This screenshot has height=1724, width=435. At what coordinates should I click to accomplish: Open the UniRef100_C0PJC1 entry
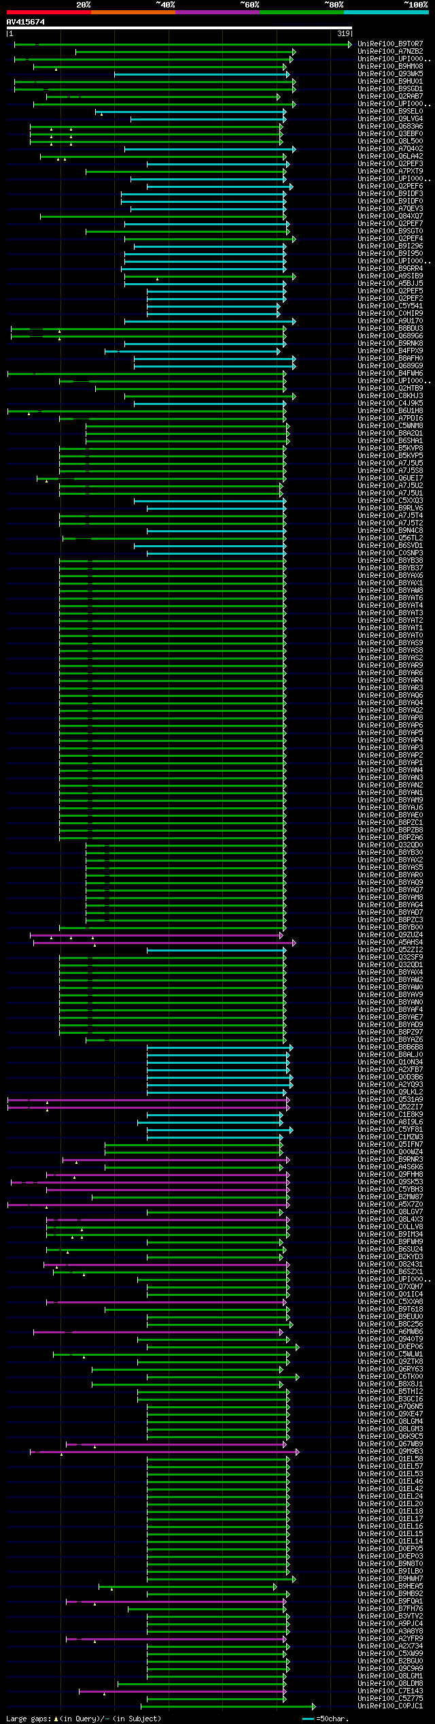(390, 1706)
